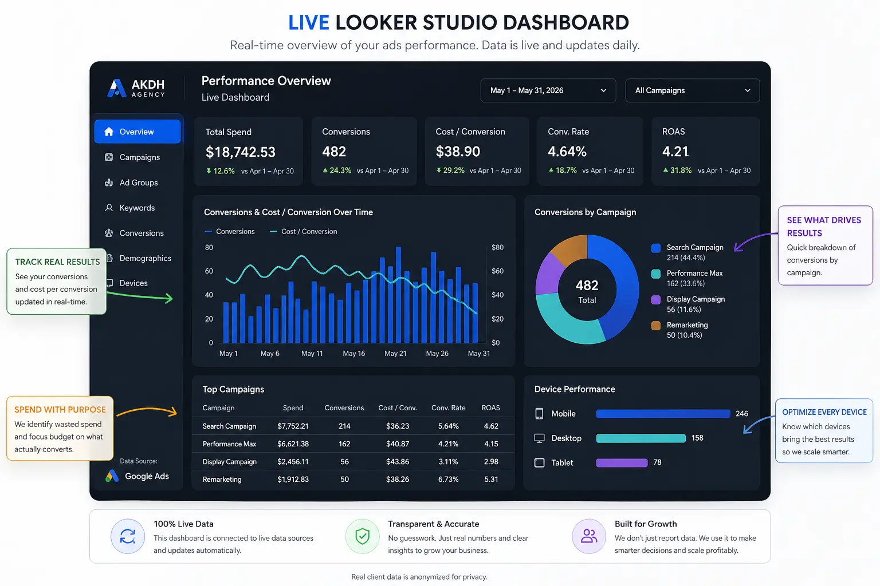Click the Spend column header
Viewport: 880px width, 586px height.
(293, 408)
